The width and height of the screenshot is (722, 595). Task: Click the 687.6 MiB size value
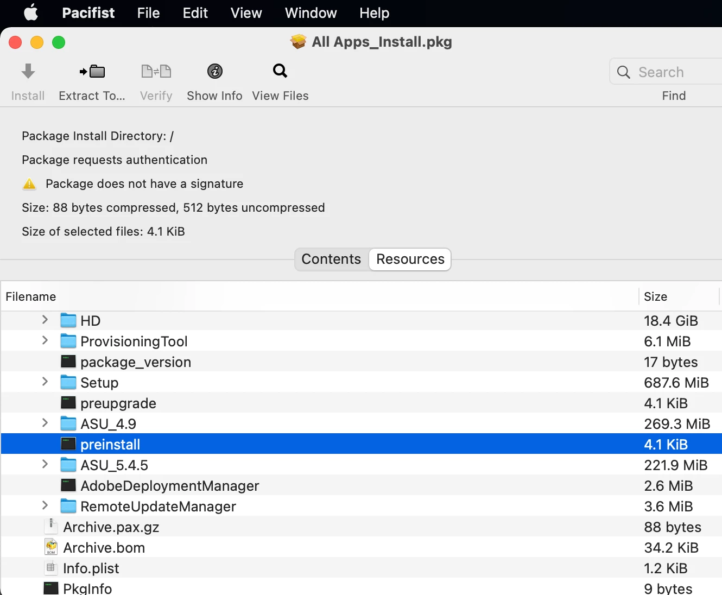676,383
